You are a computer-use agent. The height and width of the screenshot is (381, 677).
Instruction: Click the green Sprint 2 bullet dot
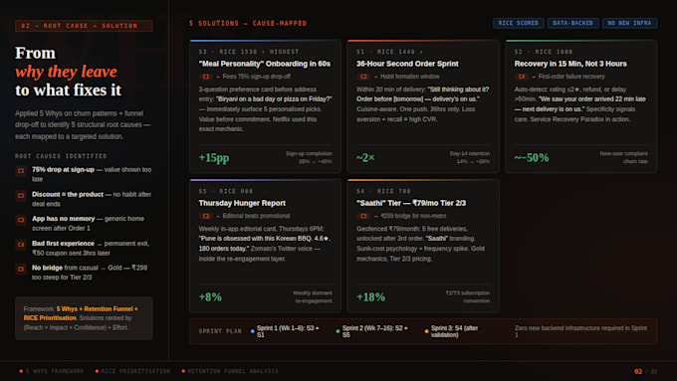click(x=338, y=331)
